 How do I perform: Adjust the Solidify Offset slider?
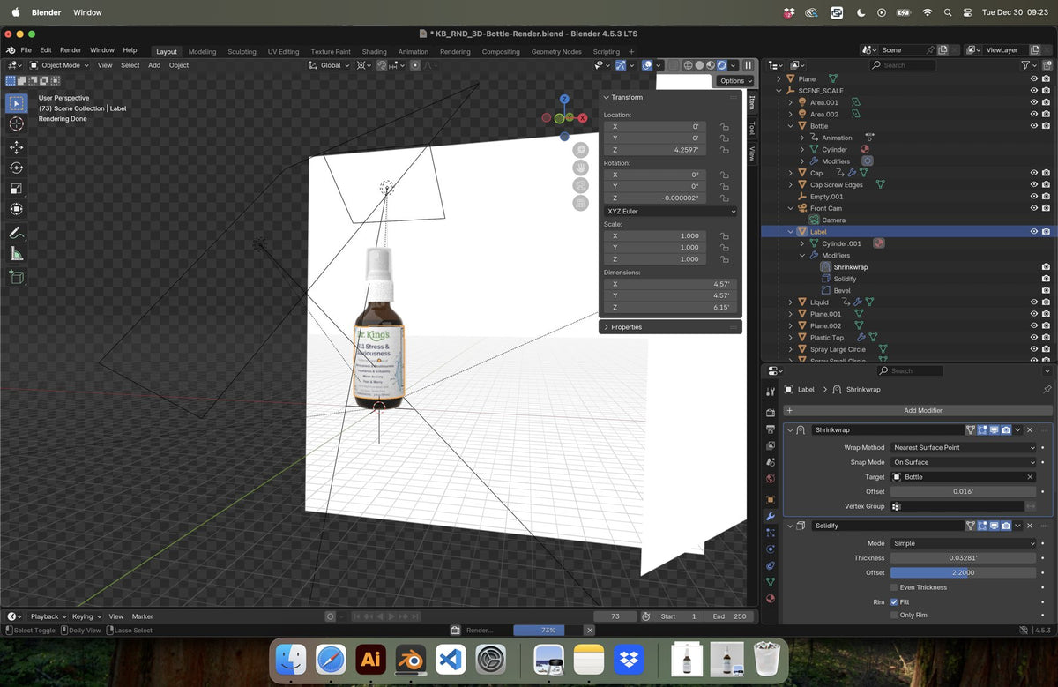pos(964,572)
